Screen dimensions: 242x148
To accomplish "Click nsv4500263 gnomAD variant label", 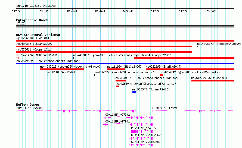I will [124, 72].
